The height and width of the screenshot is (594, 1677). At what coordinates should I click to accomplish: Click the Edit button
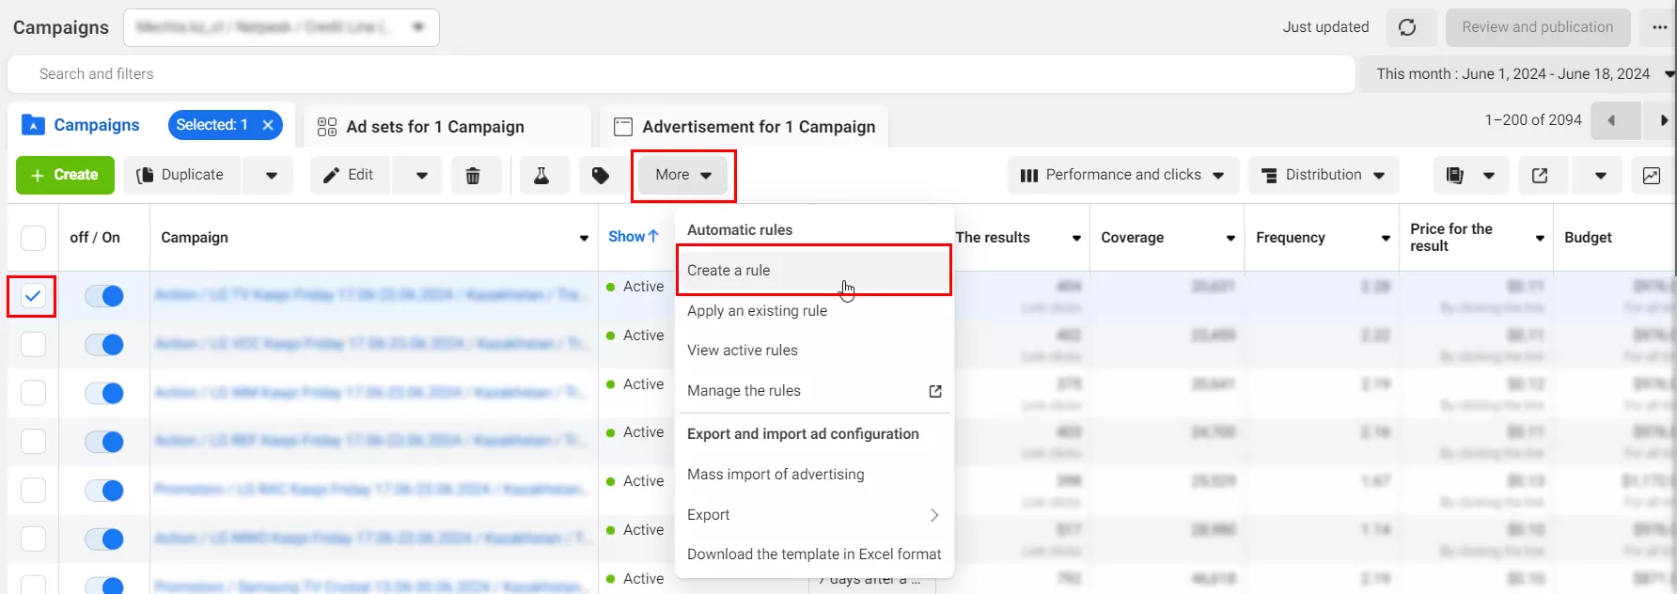[x=350, y=175]
